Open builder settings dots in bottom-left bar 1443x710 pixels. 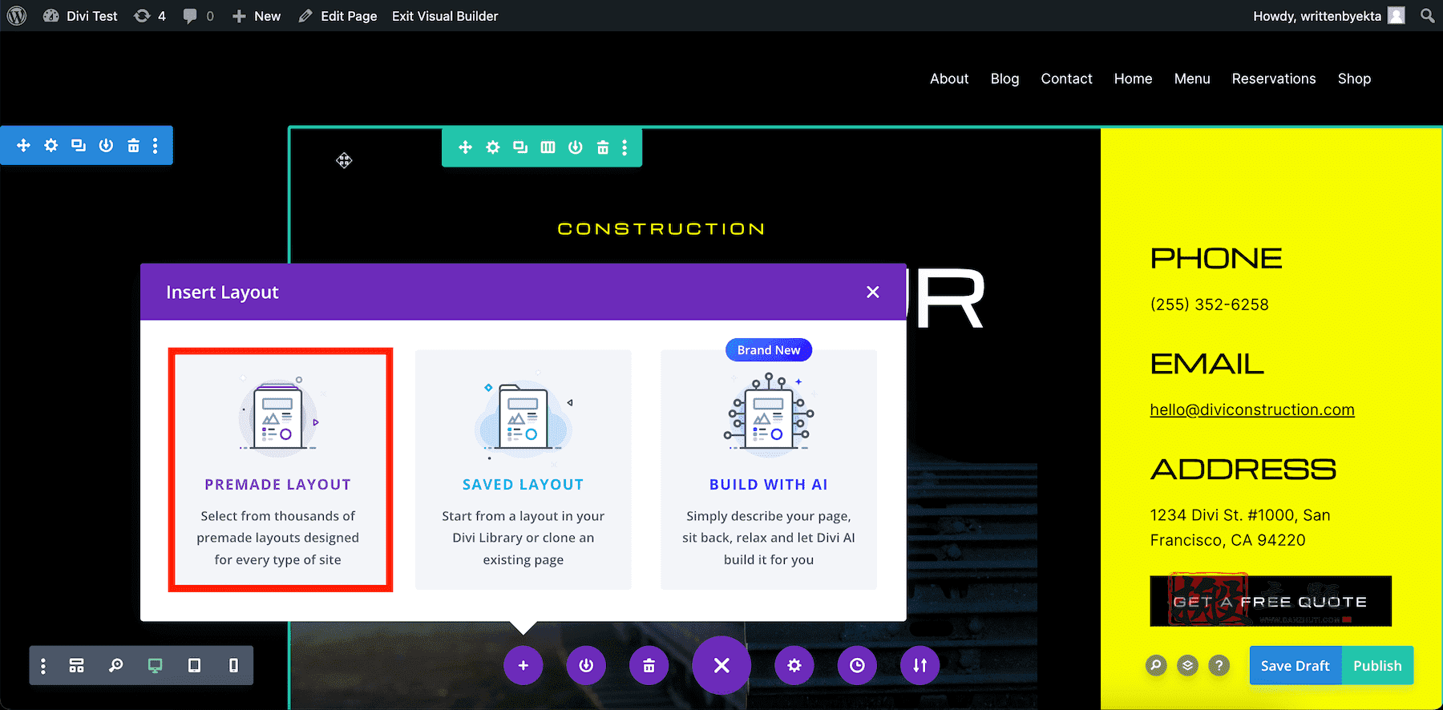click(43, 666)
